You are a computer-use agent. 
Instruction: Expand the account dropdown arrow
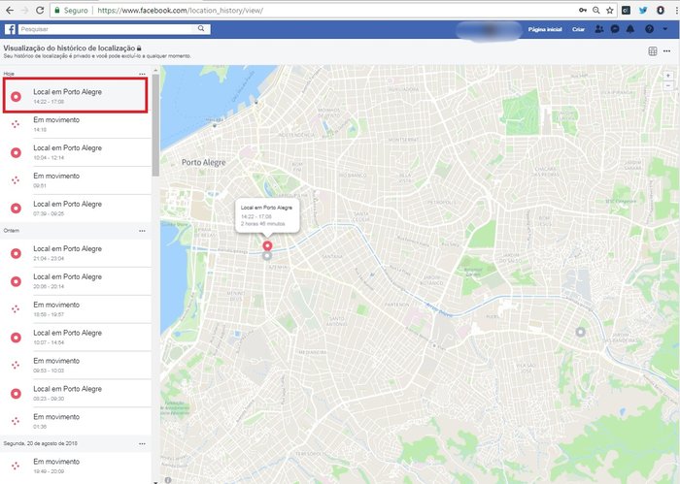pos(665,29)
